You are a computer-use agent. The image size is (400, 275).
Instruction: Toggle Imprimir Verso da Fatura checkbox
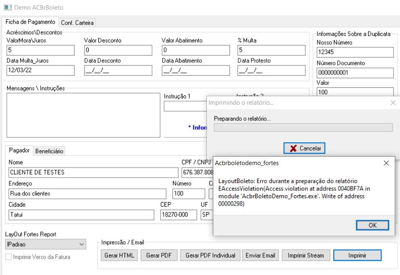coord(8,256)
